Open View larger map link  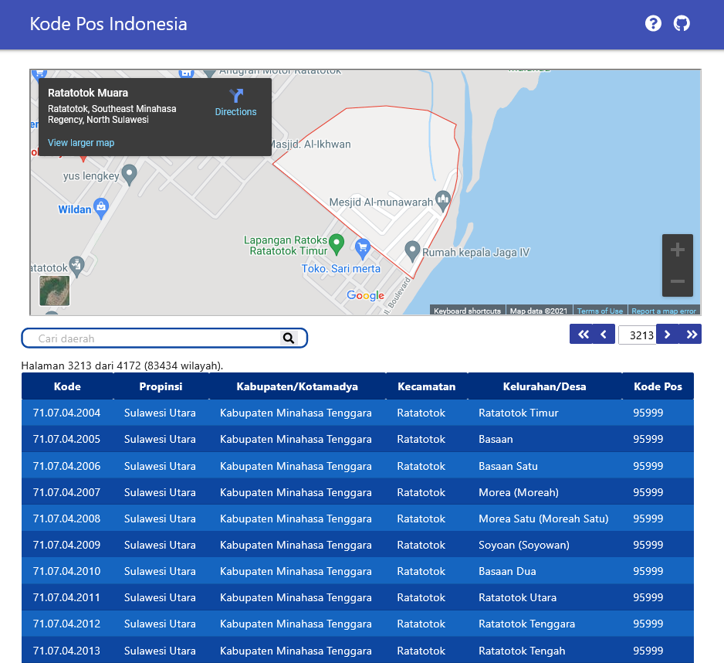click(x=81, y=143)
